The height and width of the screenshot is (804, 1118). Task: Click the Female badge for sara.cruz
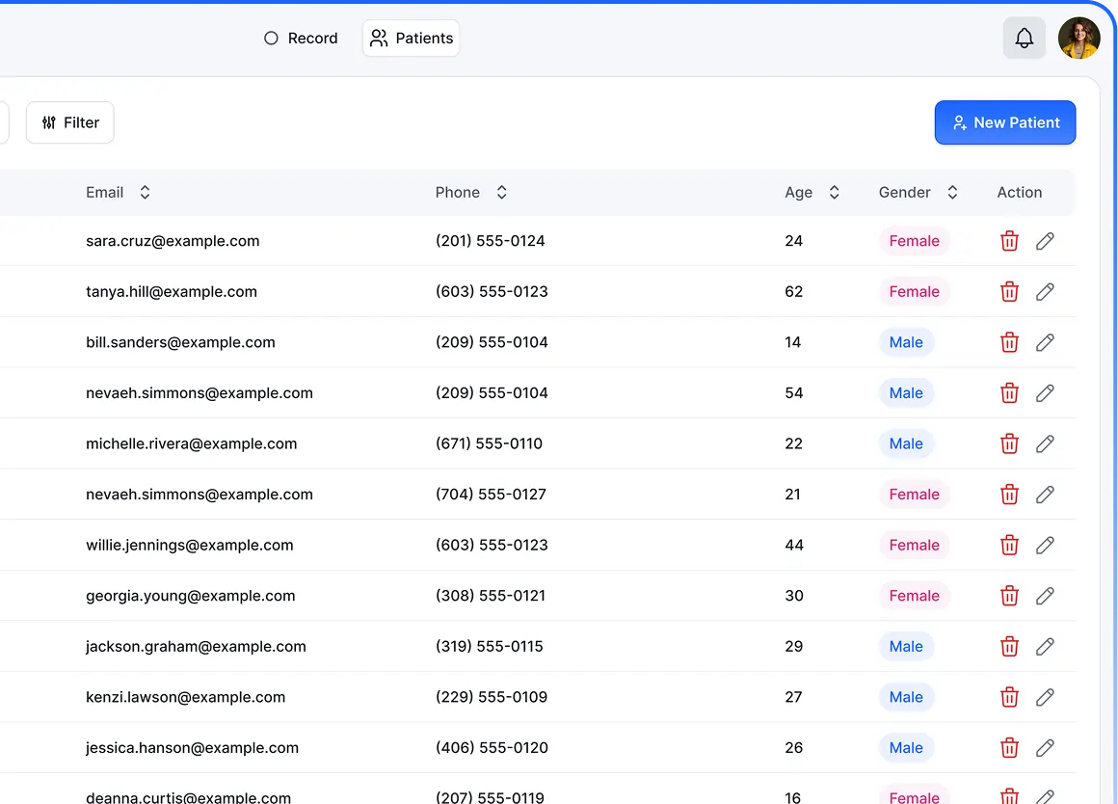pos(914,241)
